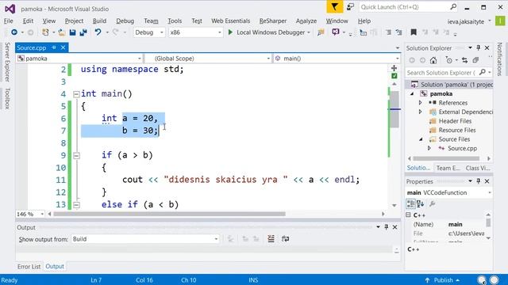Click the Home icon in Solution Explorer
The height and width of the screenshot is (285, 508).
pos(433,60)
